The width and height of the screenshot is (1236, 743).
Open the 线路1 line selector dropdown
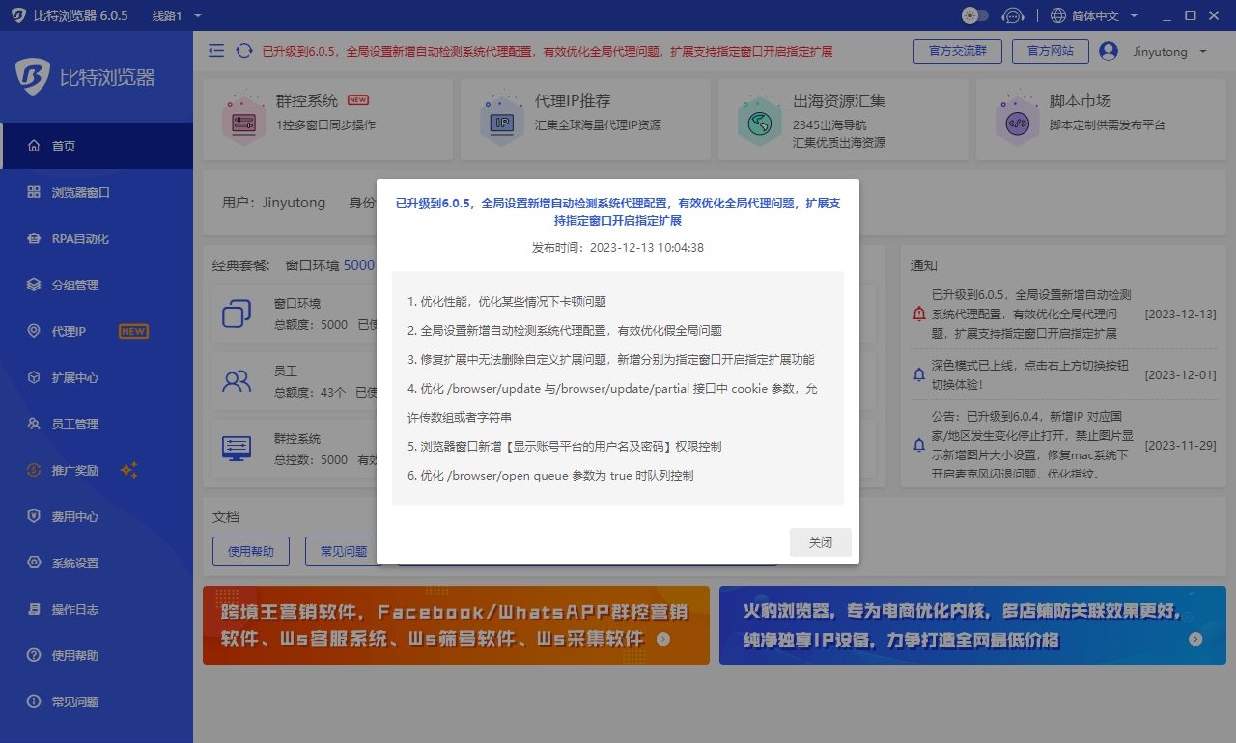pos(178,16)
